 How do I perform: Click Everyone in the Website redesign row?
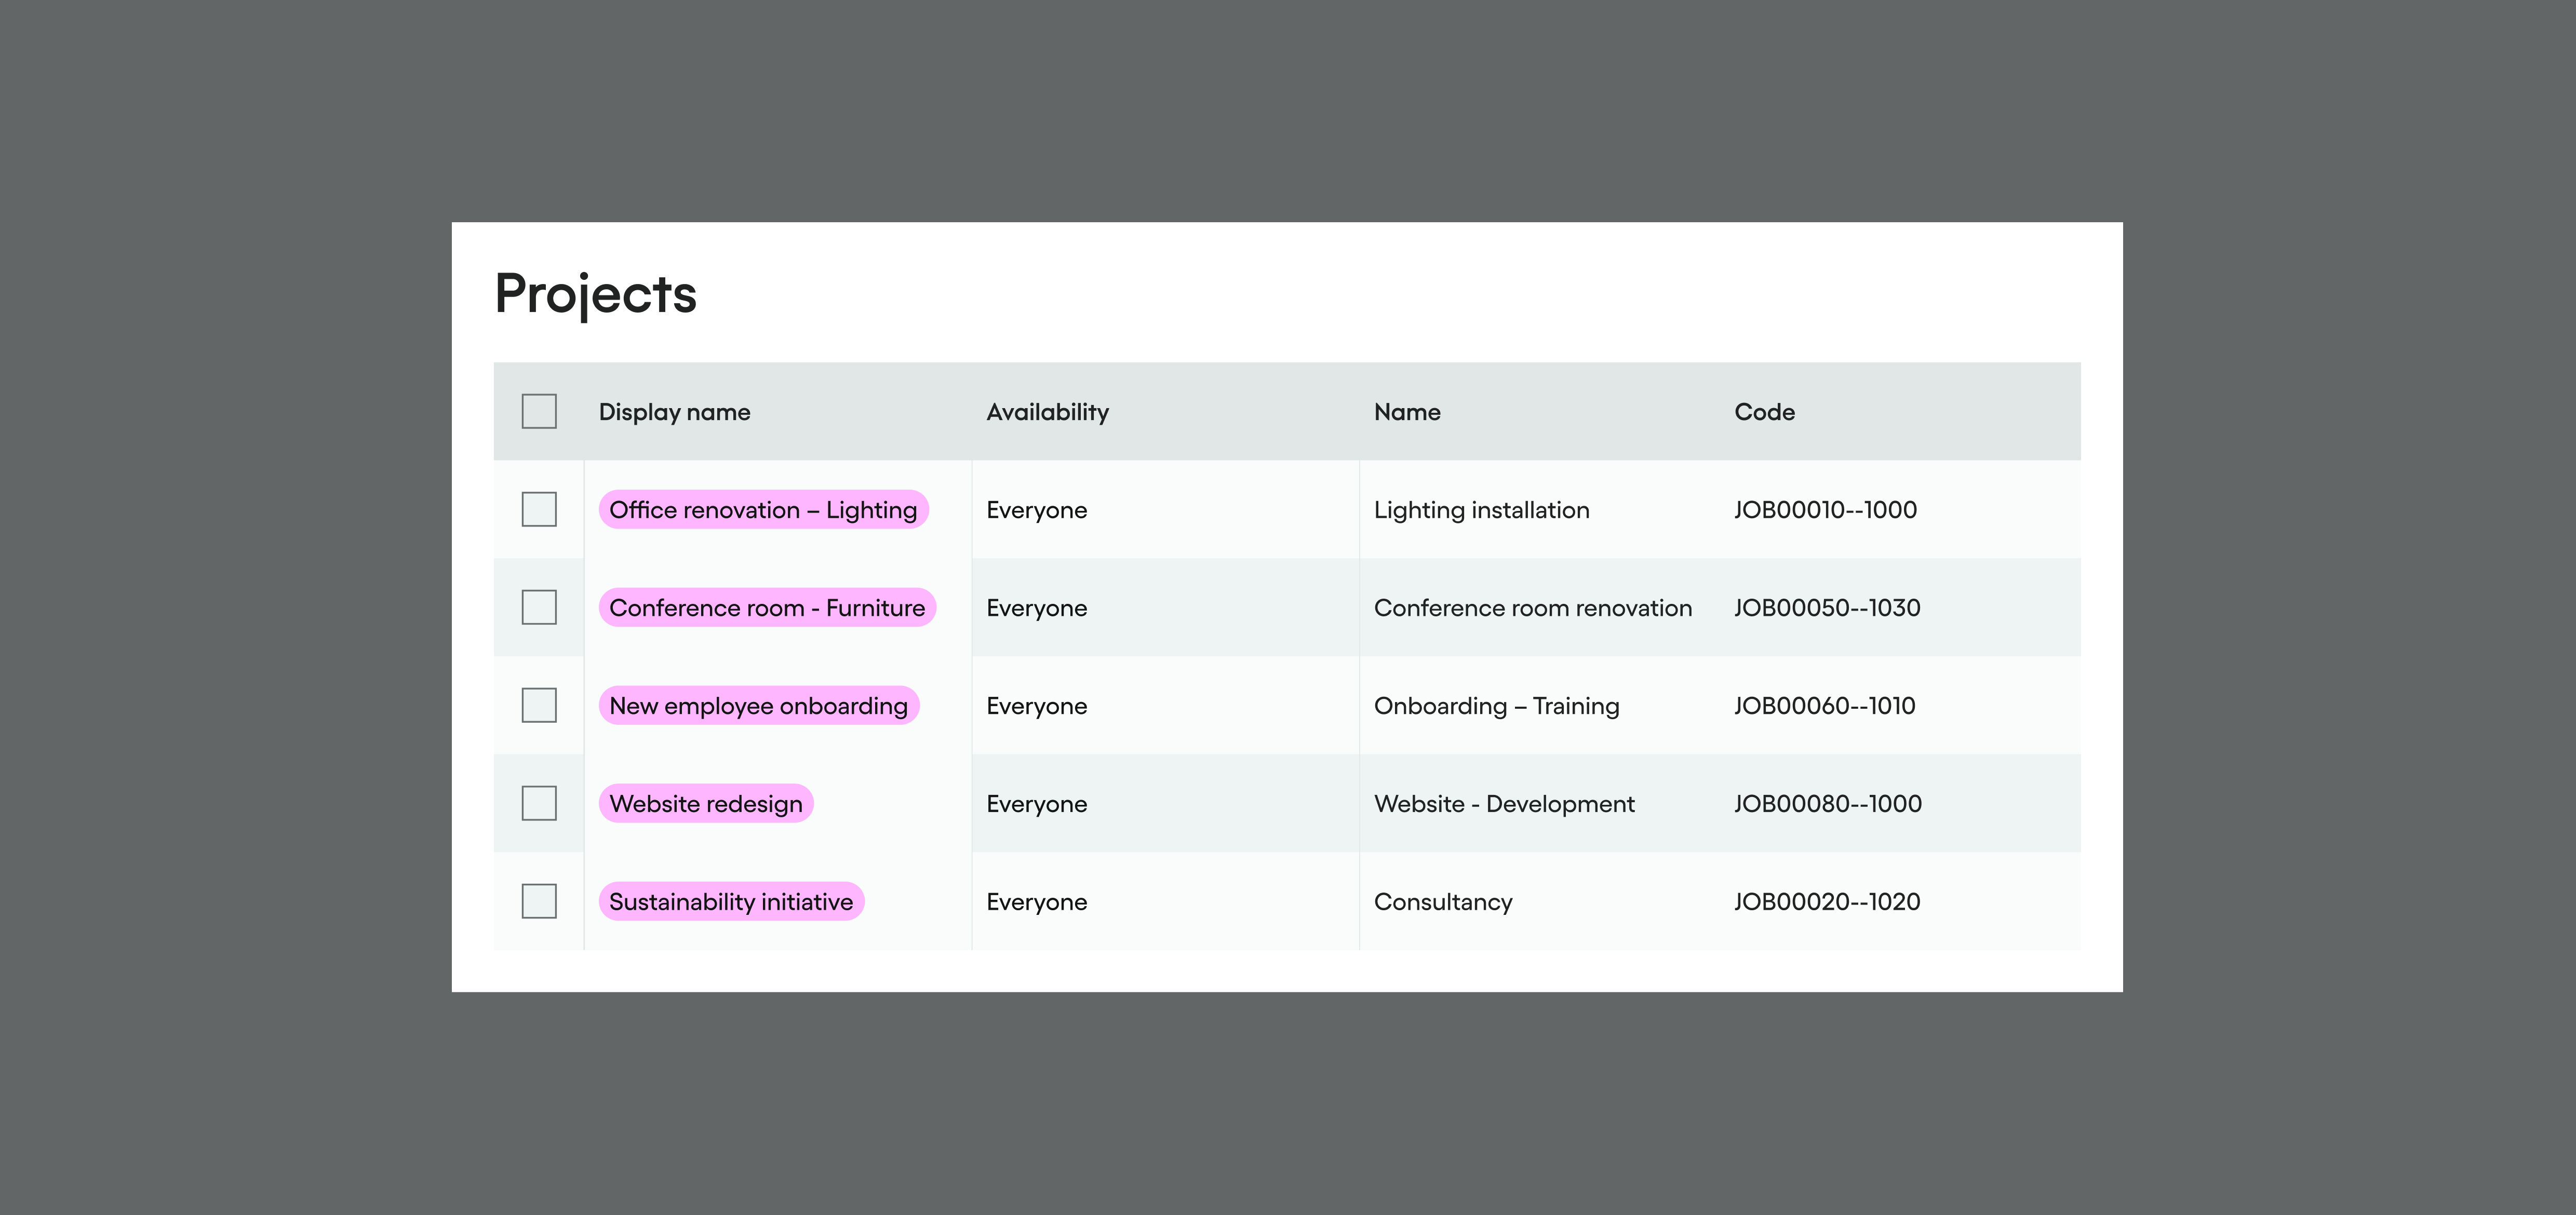pyautogui.click(x=1036, y=804)
